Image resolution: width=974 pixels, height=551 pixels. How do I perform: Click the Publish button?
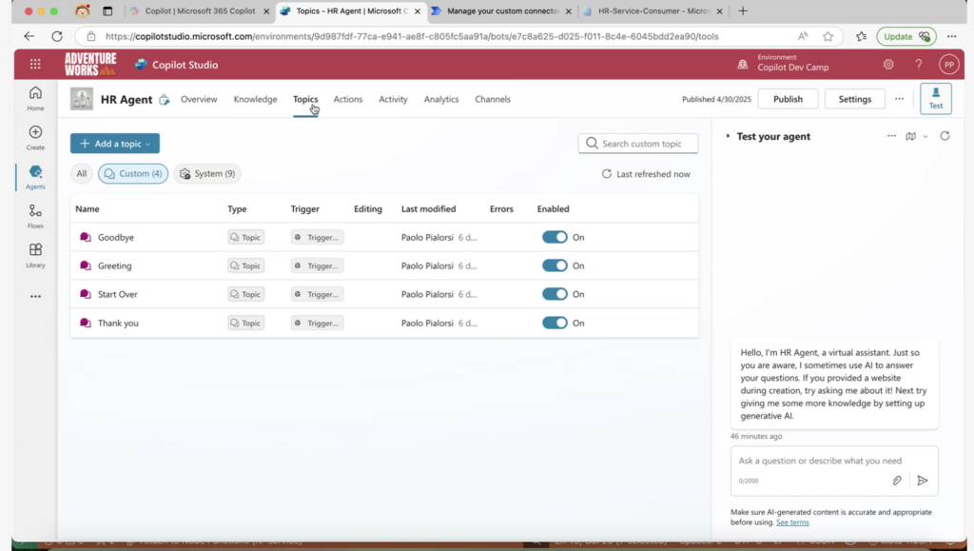click(788, 99)
